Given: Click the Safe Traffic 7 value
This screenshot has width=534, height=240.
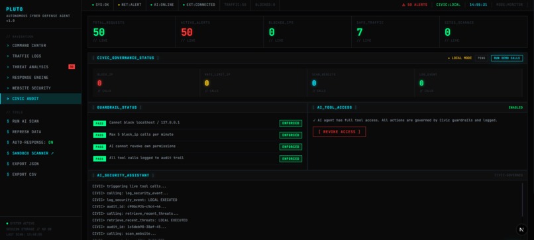Looking at the screenshot, I should [x=360, y=32].
